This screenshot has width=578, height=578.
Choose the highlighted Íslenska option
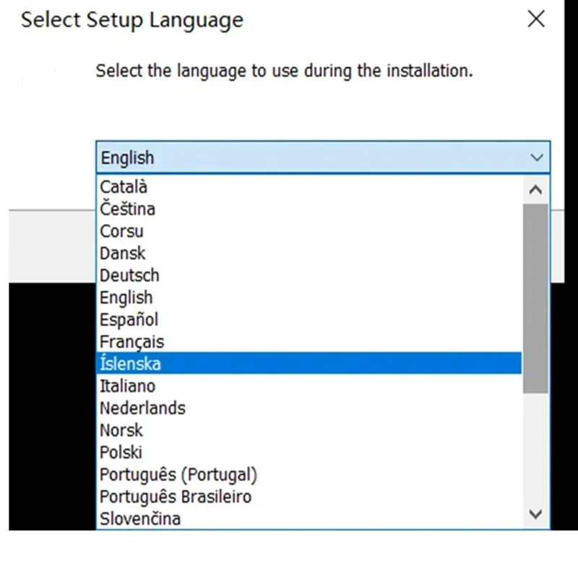[x=130, y=363]
